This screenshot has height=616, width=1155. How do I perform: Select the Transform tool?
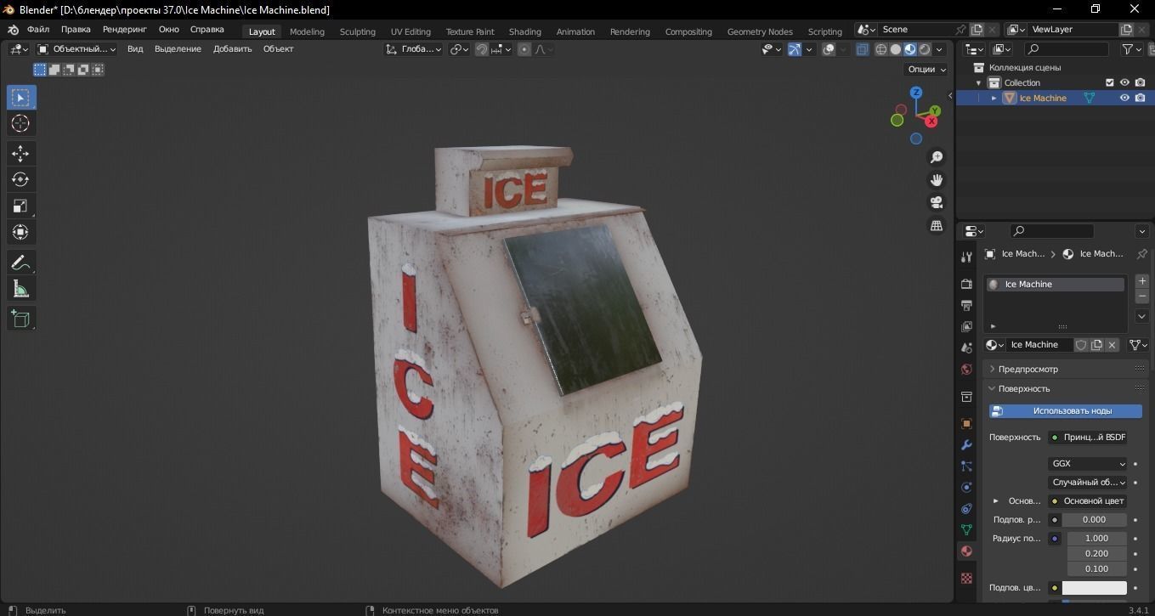pos(20,232)
